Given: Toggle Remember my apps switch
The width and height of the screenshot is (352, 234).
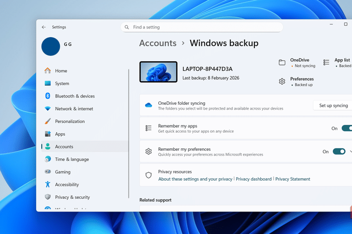Looking at the screenshot, I should [347, 128].
